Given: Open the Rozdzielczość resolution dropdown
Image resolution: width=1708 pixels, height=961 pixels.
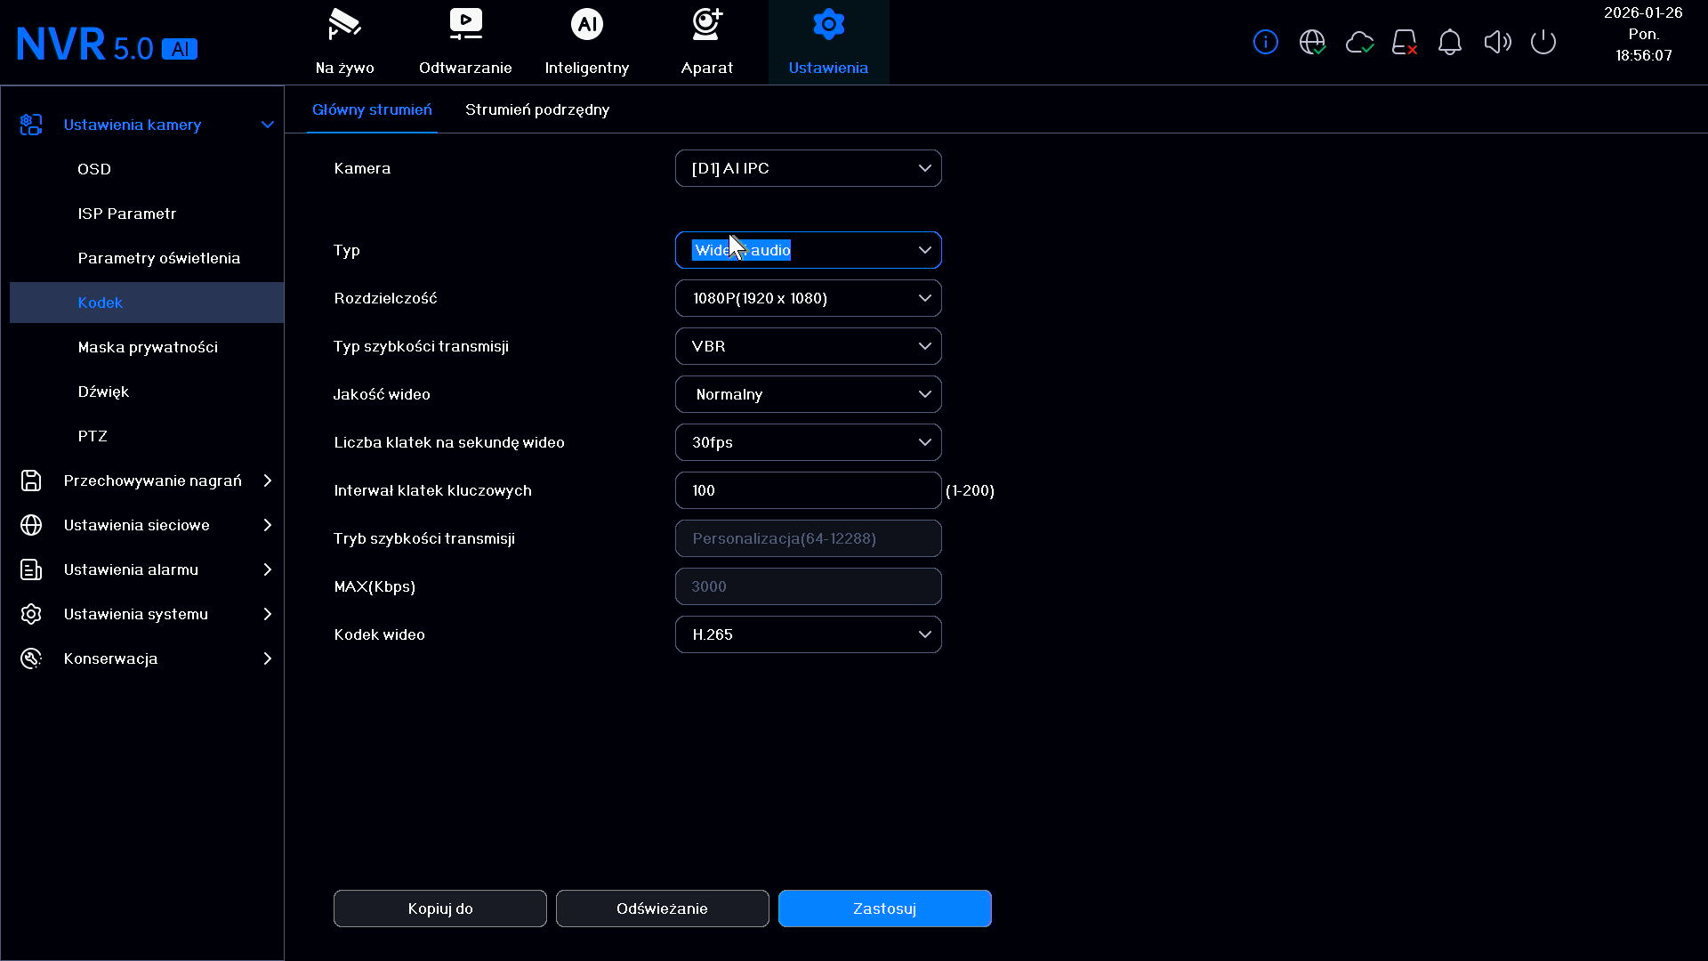Looking at the screenshot, I should pos(808,298).
